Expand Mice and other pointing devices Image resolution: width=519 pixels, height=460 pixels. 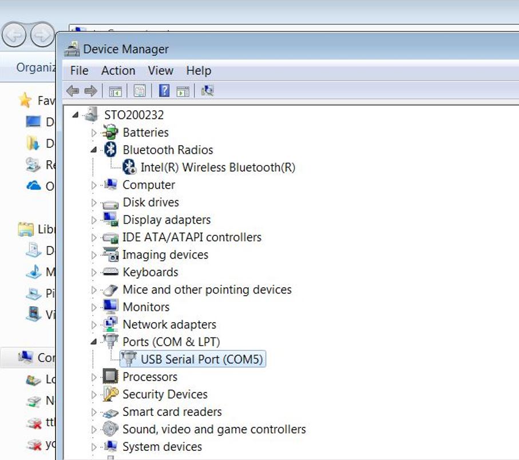coord(94,290)
